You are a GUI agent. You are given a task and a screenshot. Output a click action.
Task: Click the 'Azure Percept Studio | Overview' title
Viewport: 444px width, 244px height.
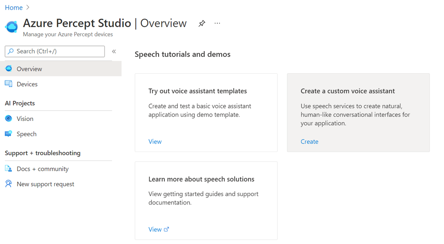(x=105, y=23)
